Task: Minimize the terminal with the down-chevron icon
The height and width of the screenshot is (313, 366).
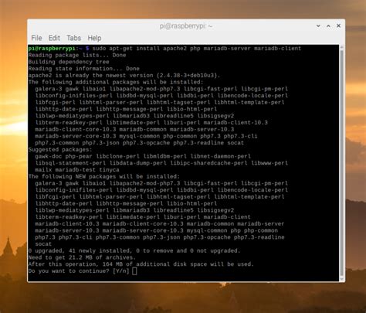Action: tap(318, 26)
